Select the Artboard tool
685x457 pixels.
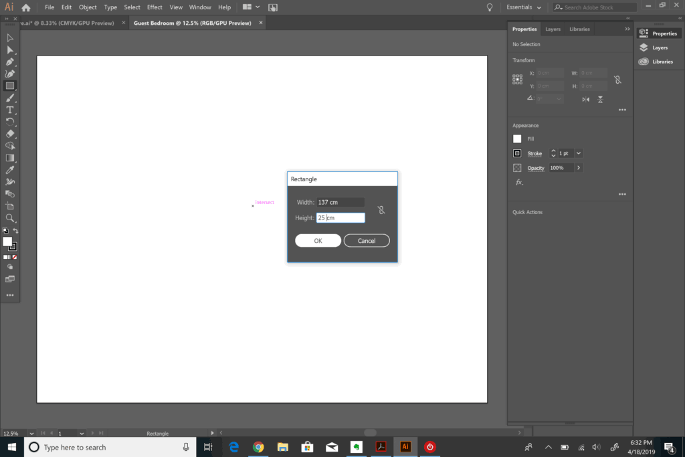9,206
